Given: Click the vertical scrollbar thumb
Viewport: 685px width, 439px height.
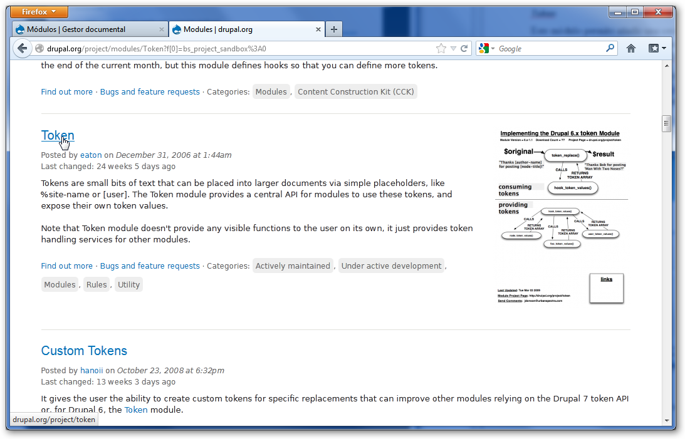Looking at the screenshot, I should point(666,124).
